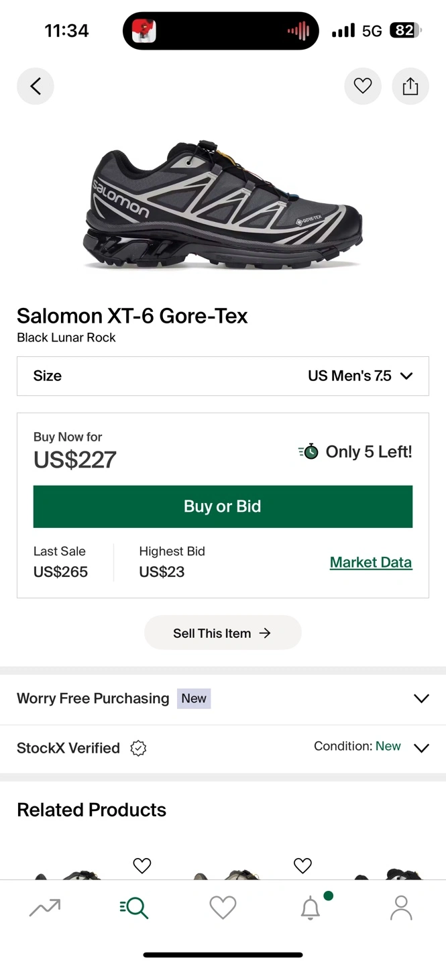
Task: Open the Market Data link
Action: (x=371, y=562)
